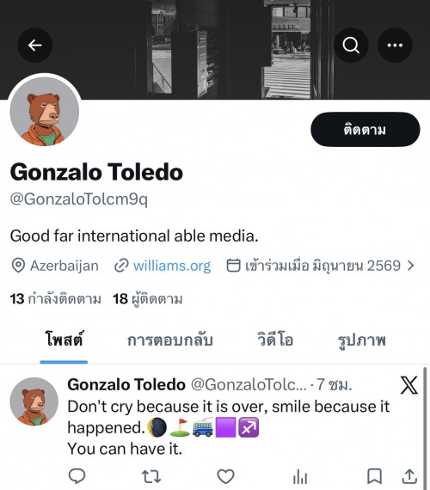Viewport: 430px width, 490px height.
Task: Open the three-dot more options menu
Action: coord(395,46)
